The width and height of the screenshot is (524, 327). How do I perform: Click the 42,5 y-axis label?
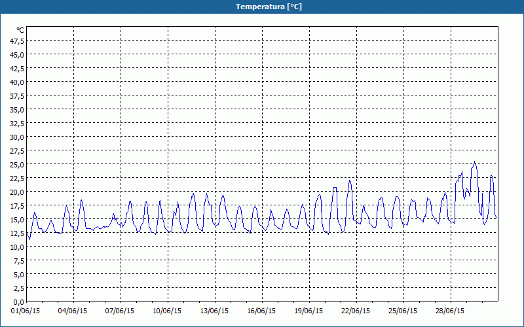pos(17,69)
